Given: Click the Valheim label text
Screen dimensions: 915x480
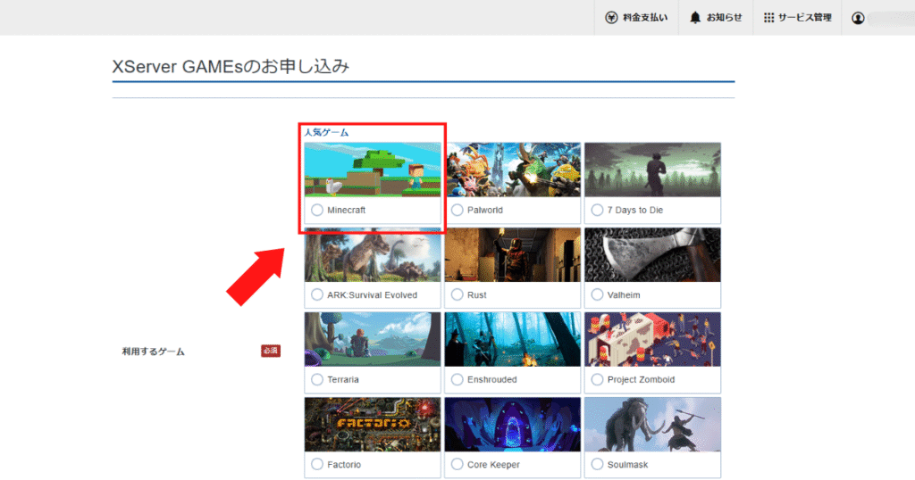Looking at the screenshot, I should [x=623, y=294].
